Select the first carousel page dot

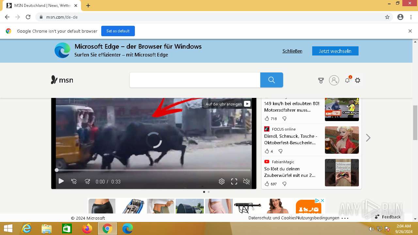coord(204,192)
